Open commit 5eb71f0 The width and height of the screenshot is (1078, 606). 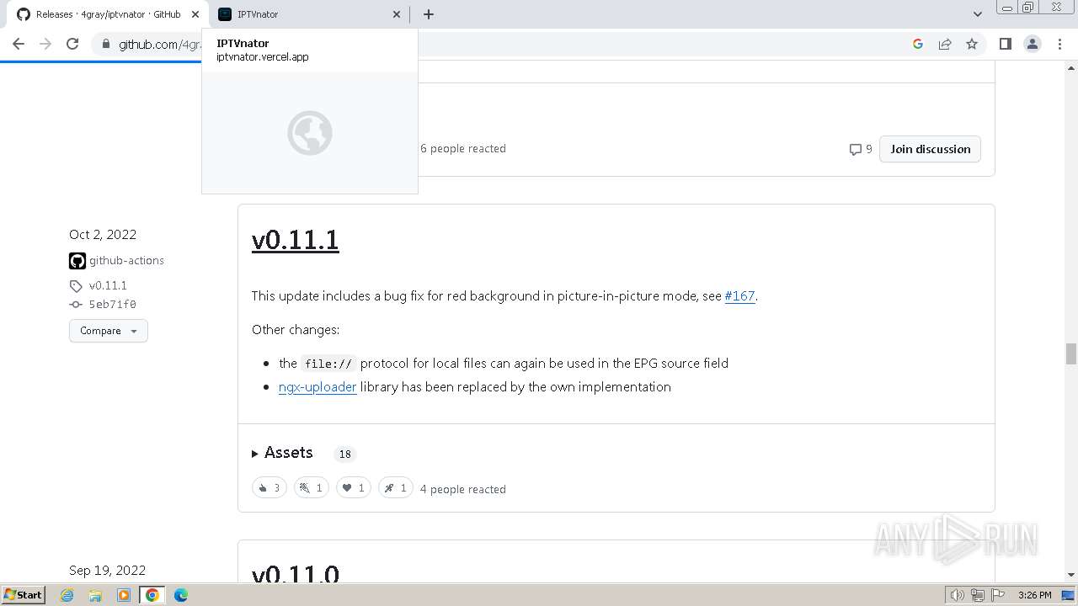[112, 305]
